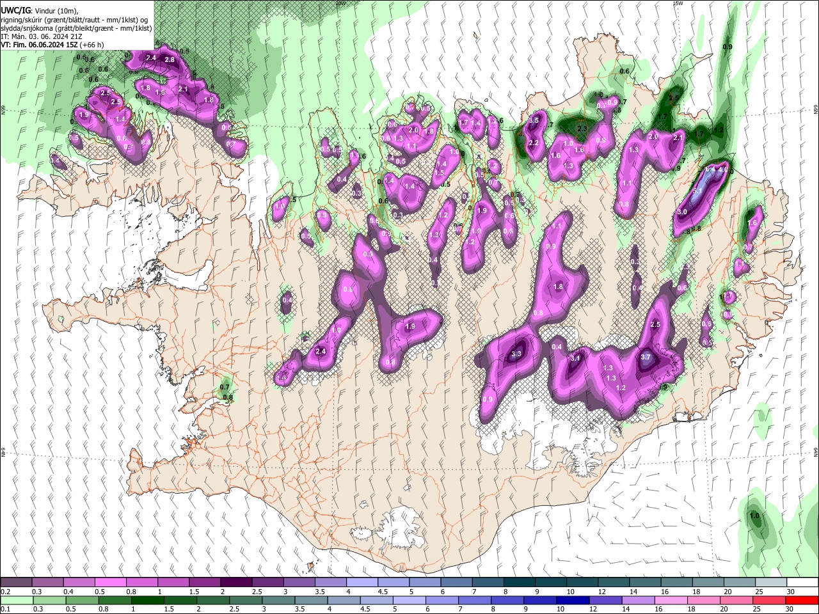Click the 5.1 precipitation maximum value
The image size is (819, 614).
click(697, 191)
